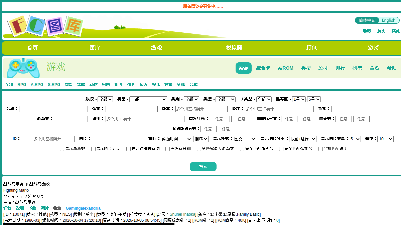The width and height of the screenshot is (401, 225).
Task: Open the 显示图片数量 dropdown
Action: click(355, 139)
